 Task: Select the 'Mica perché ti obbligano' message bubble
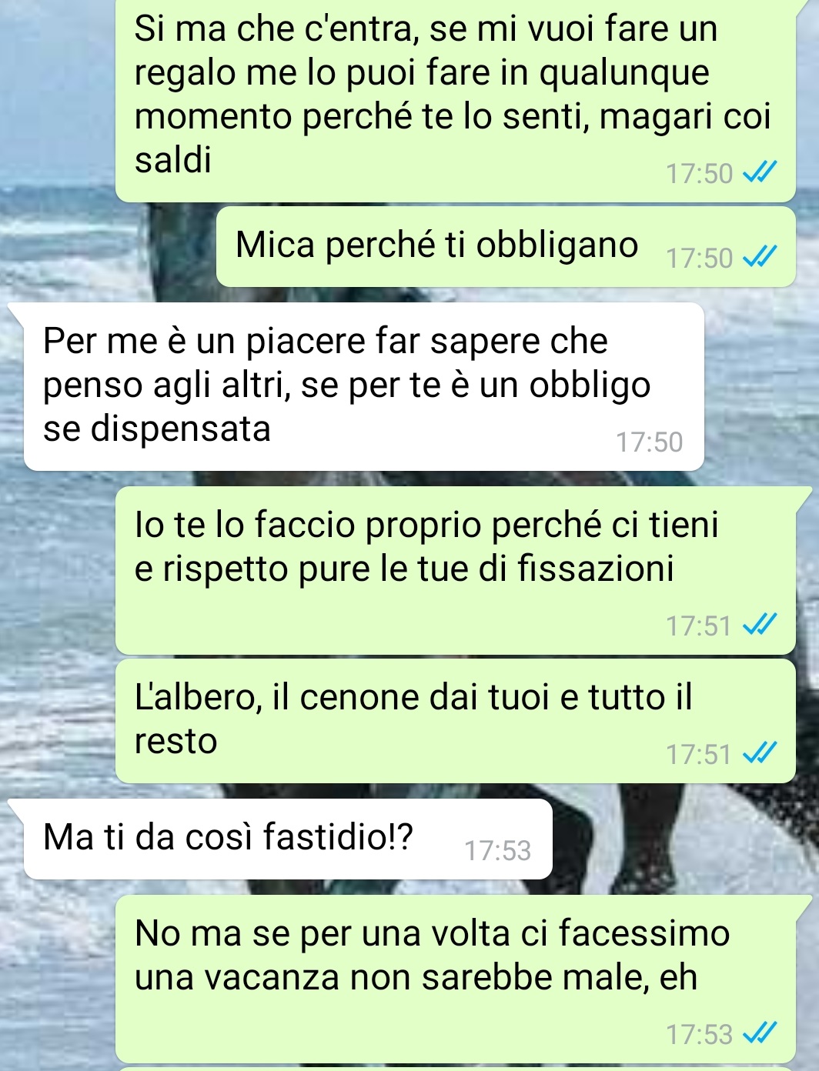click(x=506, y=247)
